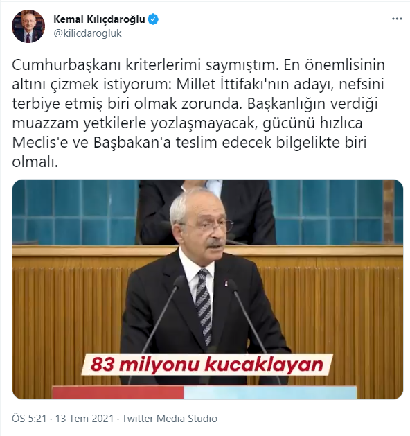The width and height of the screenshot is (410, 436).
Task: Click the final word 'olmalı.' of the tweet
Action: pos(35,162)
